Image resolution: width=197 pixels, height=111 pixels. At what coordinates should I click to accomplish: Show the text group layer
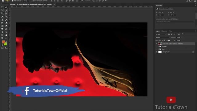[x=156, y=49]
